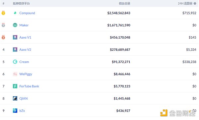The height and width of the screenshot is (120, 199).
Task: Click the help icon beside 24H column header
Action: pyautogui.click(x=195, y=4)
